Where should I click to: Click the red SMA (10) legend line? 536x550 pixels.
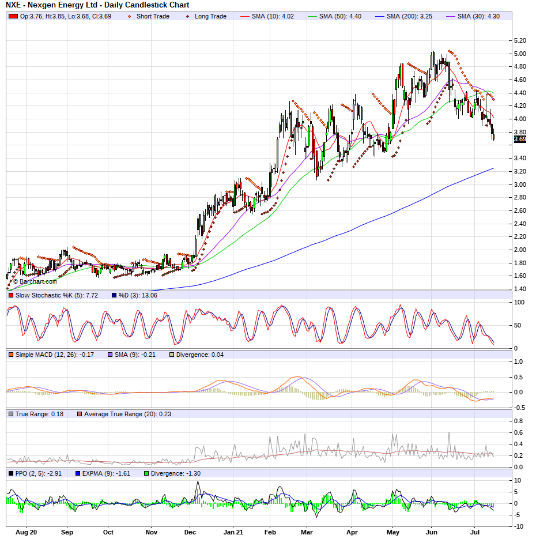coord(245,17)
